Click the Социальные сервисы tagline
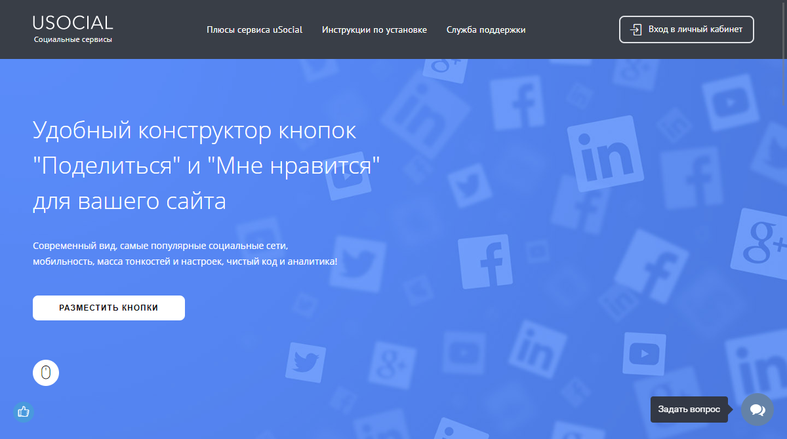787x439 pixels. (x=73, y=39)
